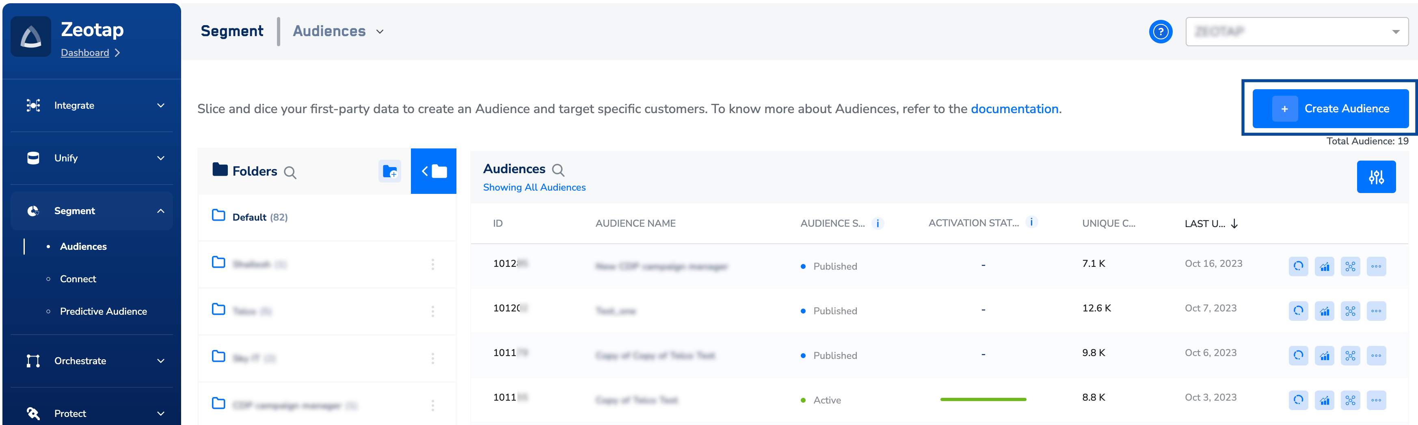1418x425 pixels.
Task: Collapse the folders panel with the arrow-folder button
Action: (434, 171)
